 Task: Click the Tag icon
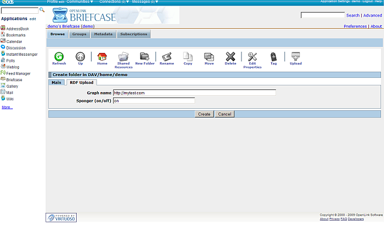(x=274, y=56)
